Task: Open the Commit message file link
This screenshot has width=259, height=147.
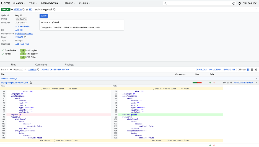Action: [9, 78]
